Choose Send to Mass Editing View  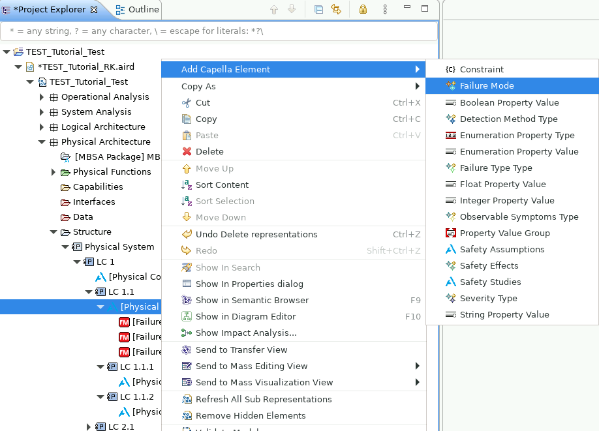pos(294,366)
